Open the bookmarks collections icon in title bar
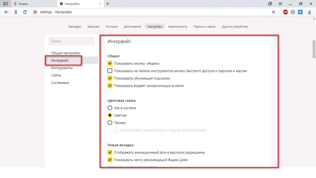 (x=270, y=4)
